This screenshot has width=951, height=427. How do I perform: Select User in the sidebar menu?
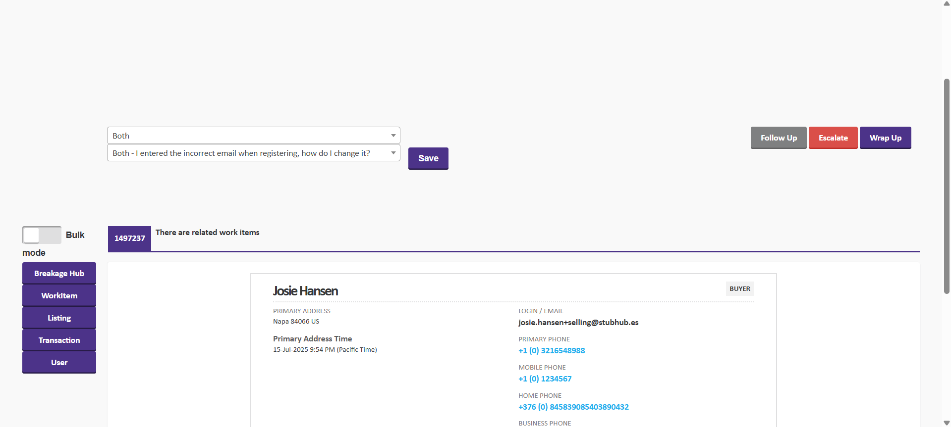59,363
